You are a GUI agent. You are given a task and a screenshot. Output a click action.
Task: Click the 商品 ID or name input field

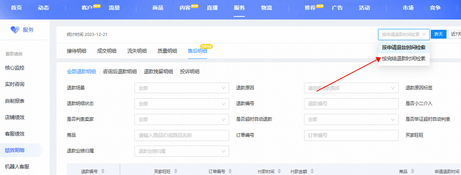click(x=182, y=135)
